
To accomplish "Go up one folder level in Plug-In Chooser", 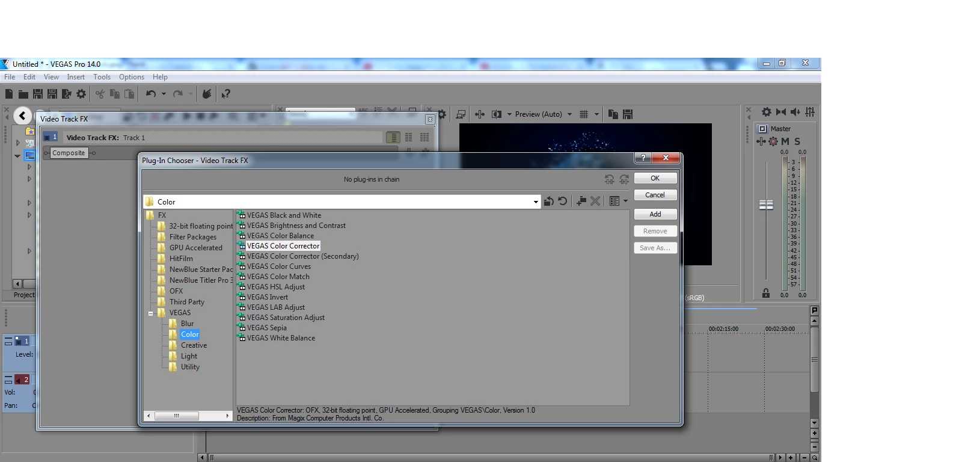I will tap(548, 202).
